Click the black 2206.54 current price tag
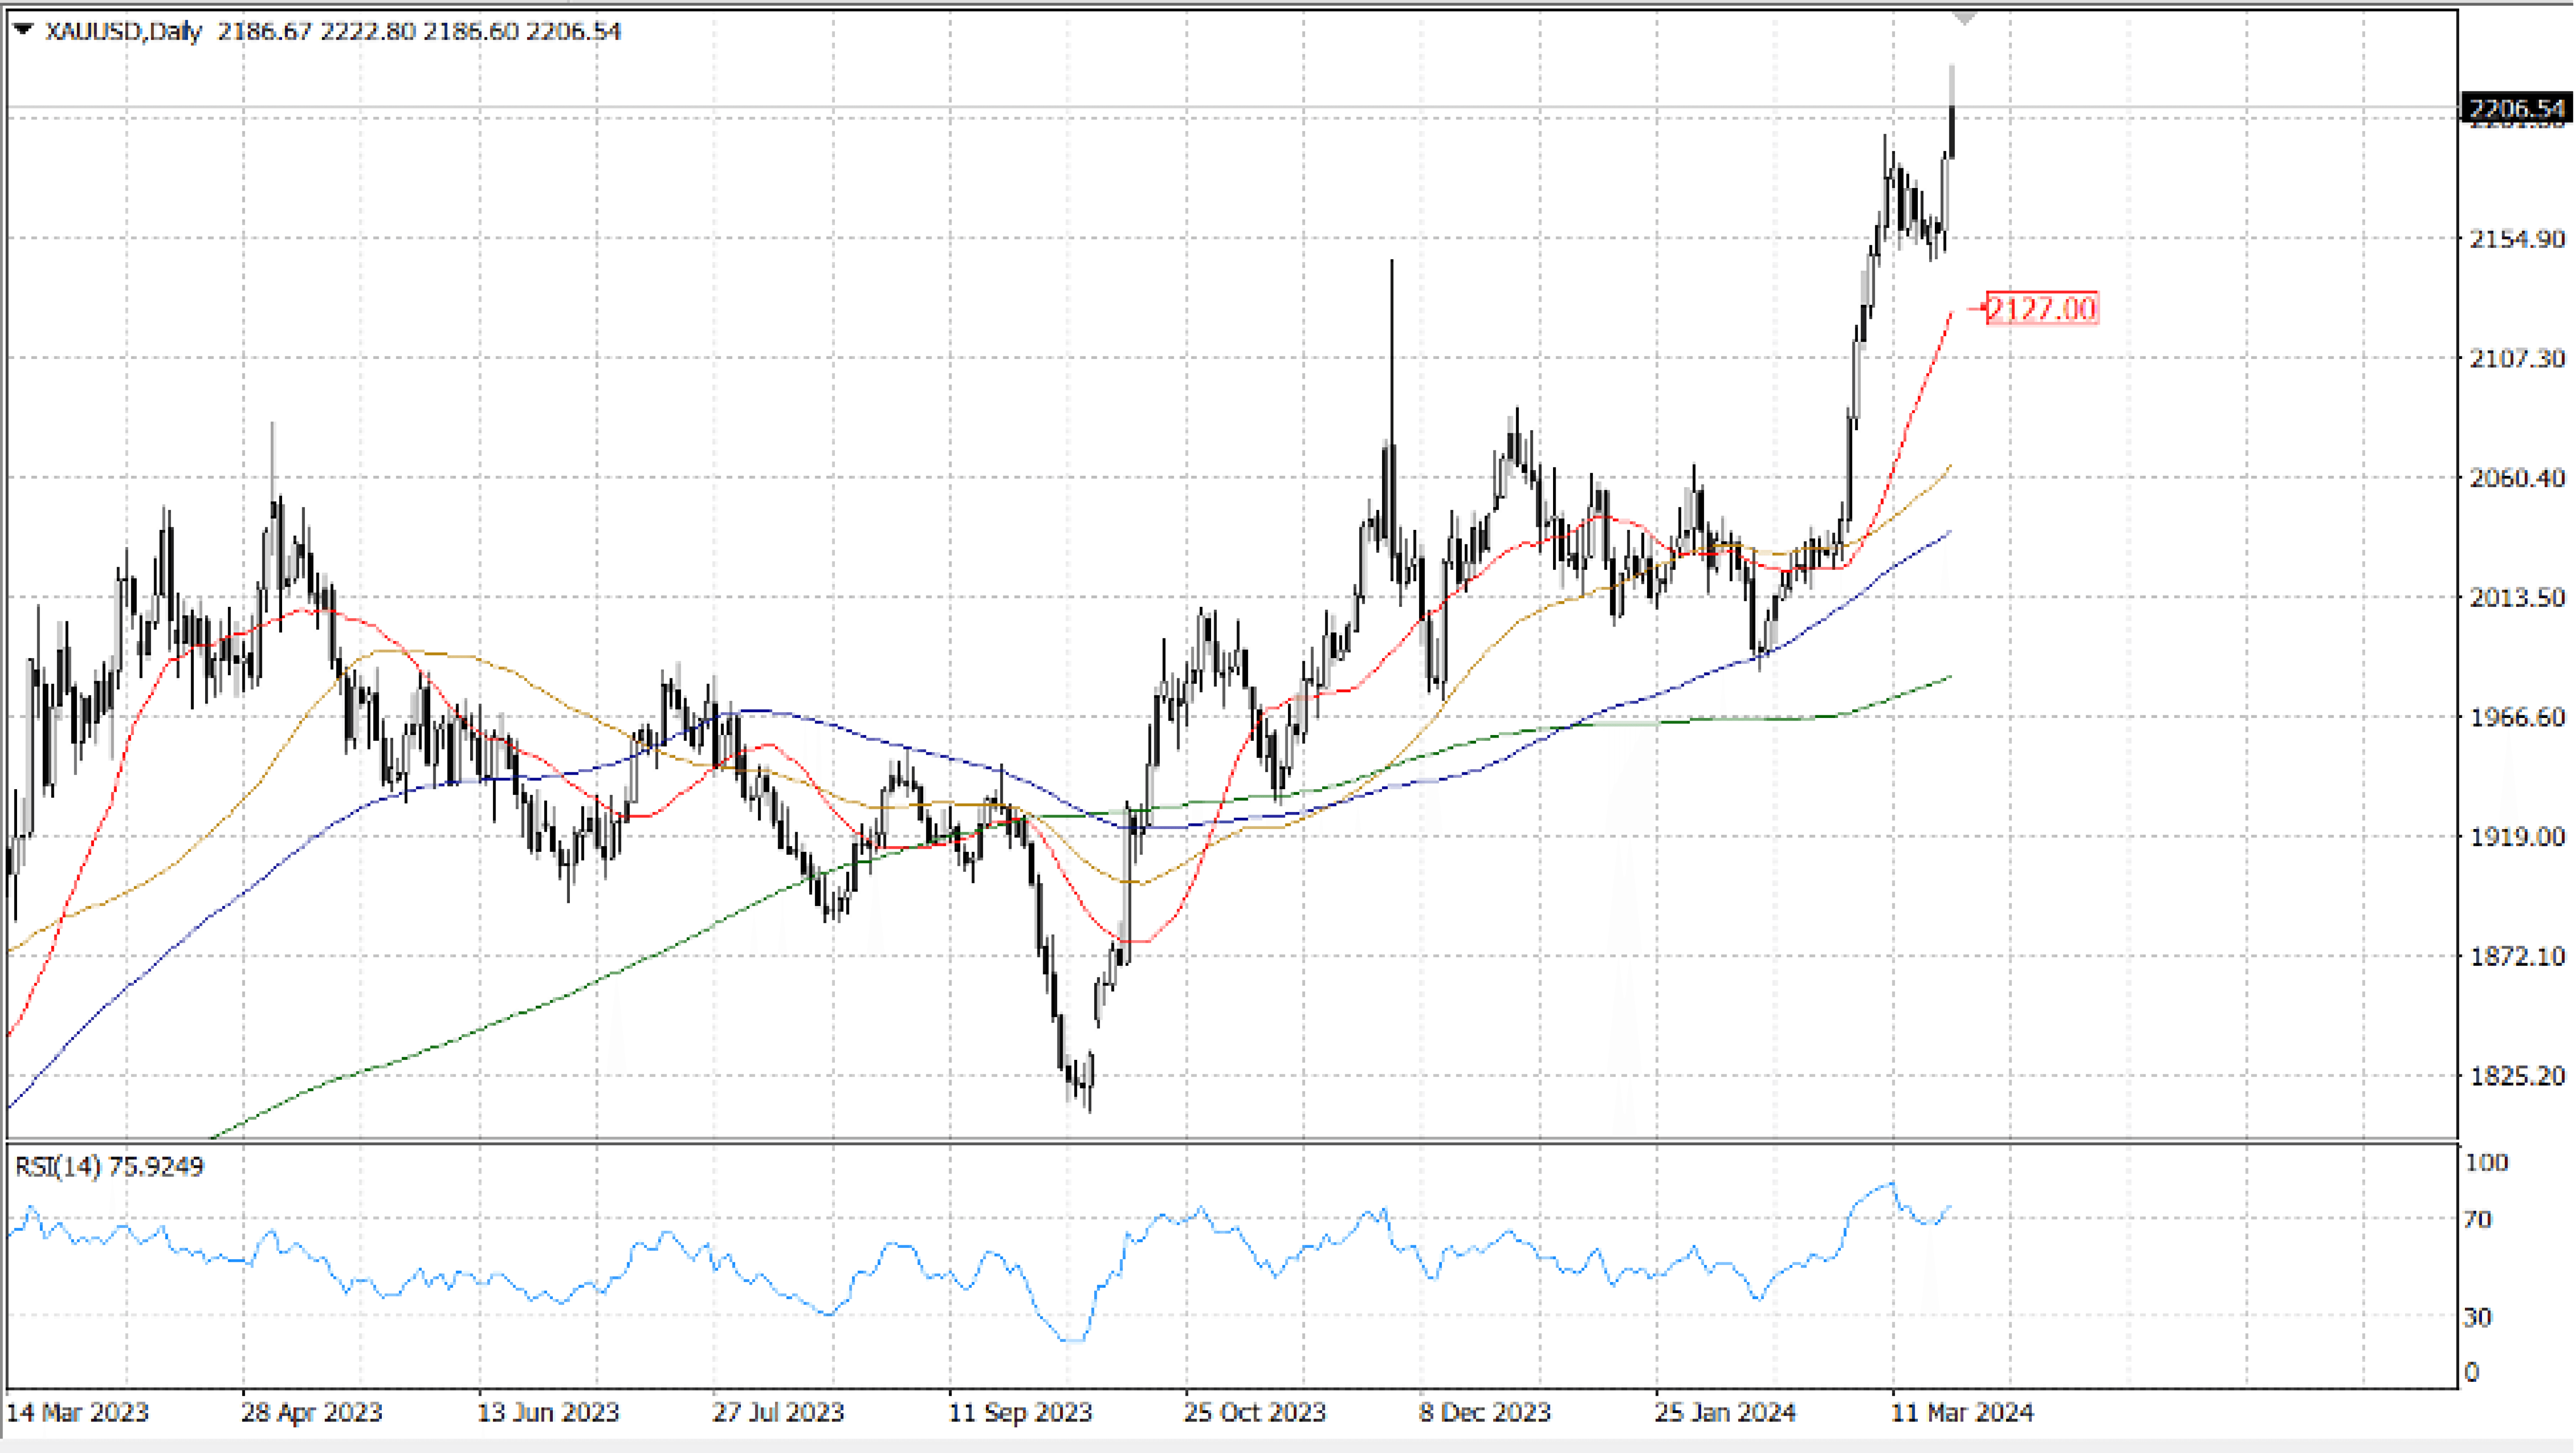 click(2516, 108)
